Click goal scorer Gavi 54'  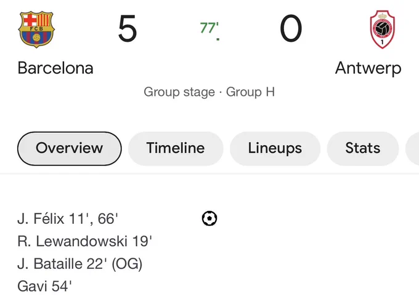point(44,286)
